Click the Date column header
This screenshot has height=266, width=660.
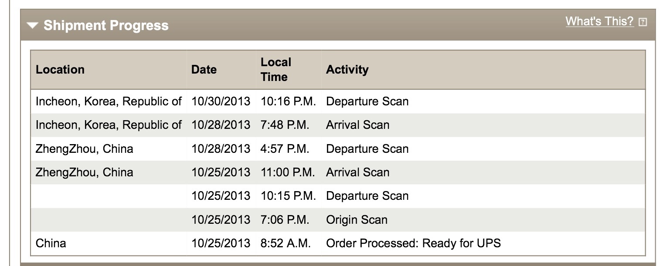pyautogui.click(x=204, y=70)
